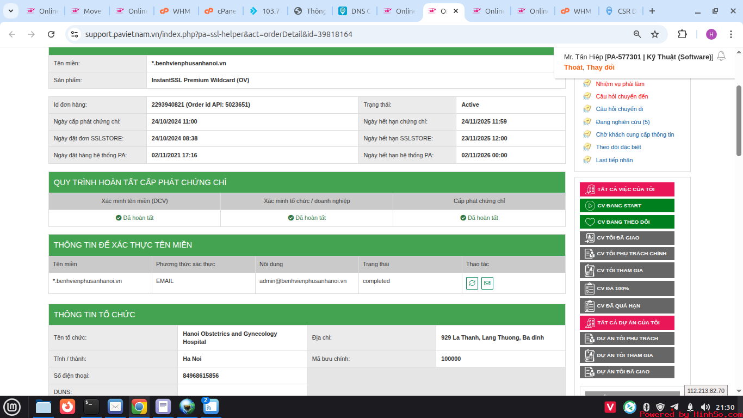This screenshot has width=743, height=418.
Task: Open the Nhiệm vụ phải làm link
Action: (620, 84)
